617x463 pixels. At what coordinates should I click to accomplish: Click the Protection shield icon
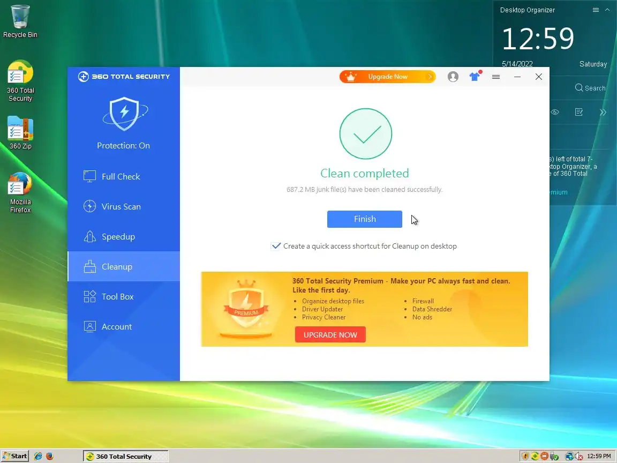124,114
